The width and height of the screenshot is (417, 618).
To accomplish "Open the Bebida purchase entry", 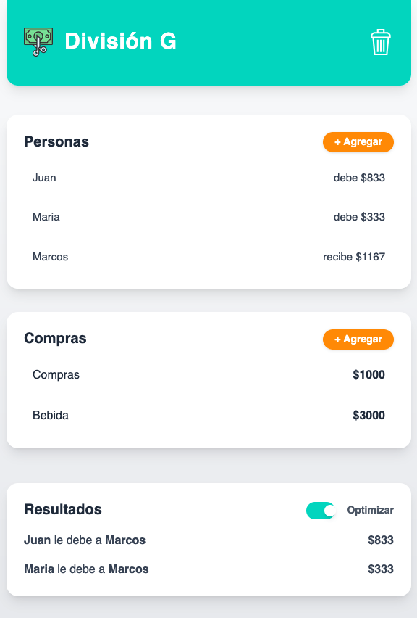I will pos(50,416).
